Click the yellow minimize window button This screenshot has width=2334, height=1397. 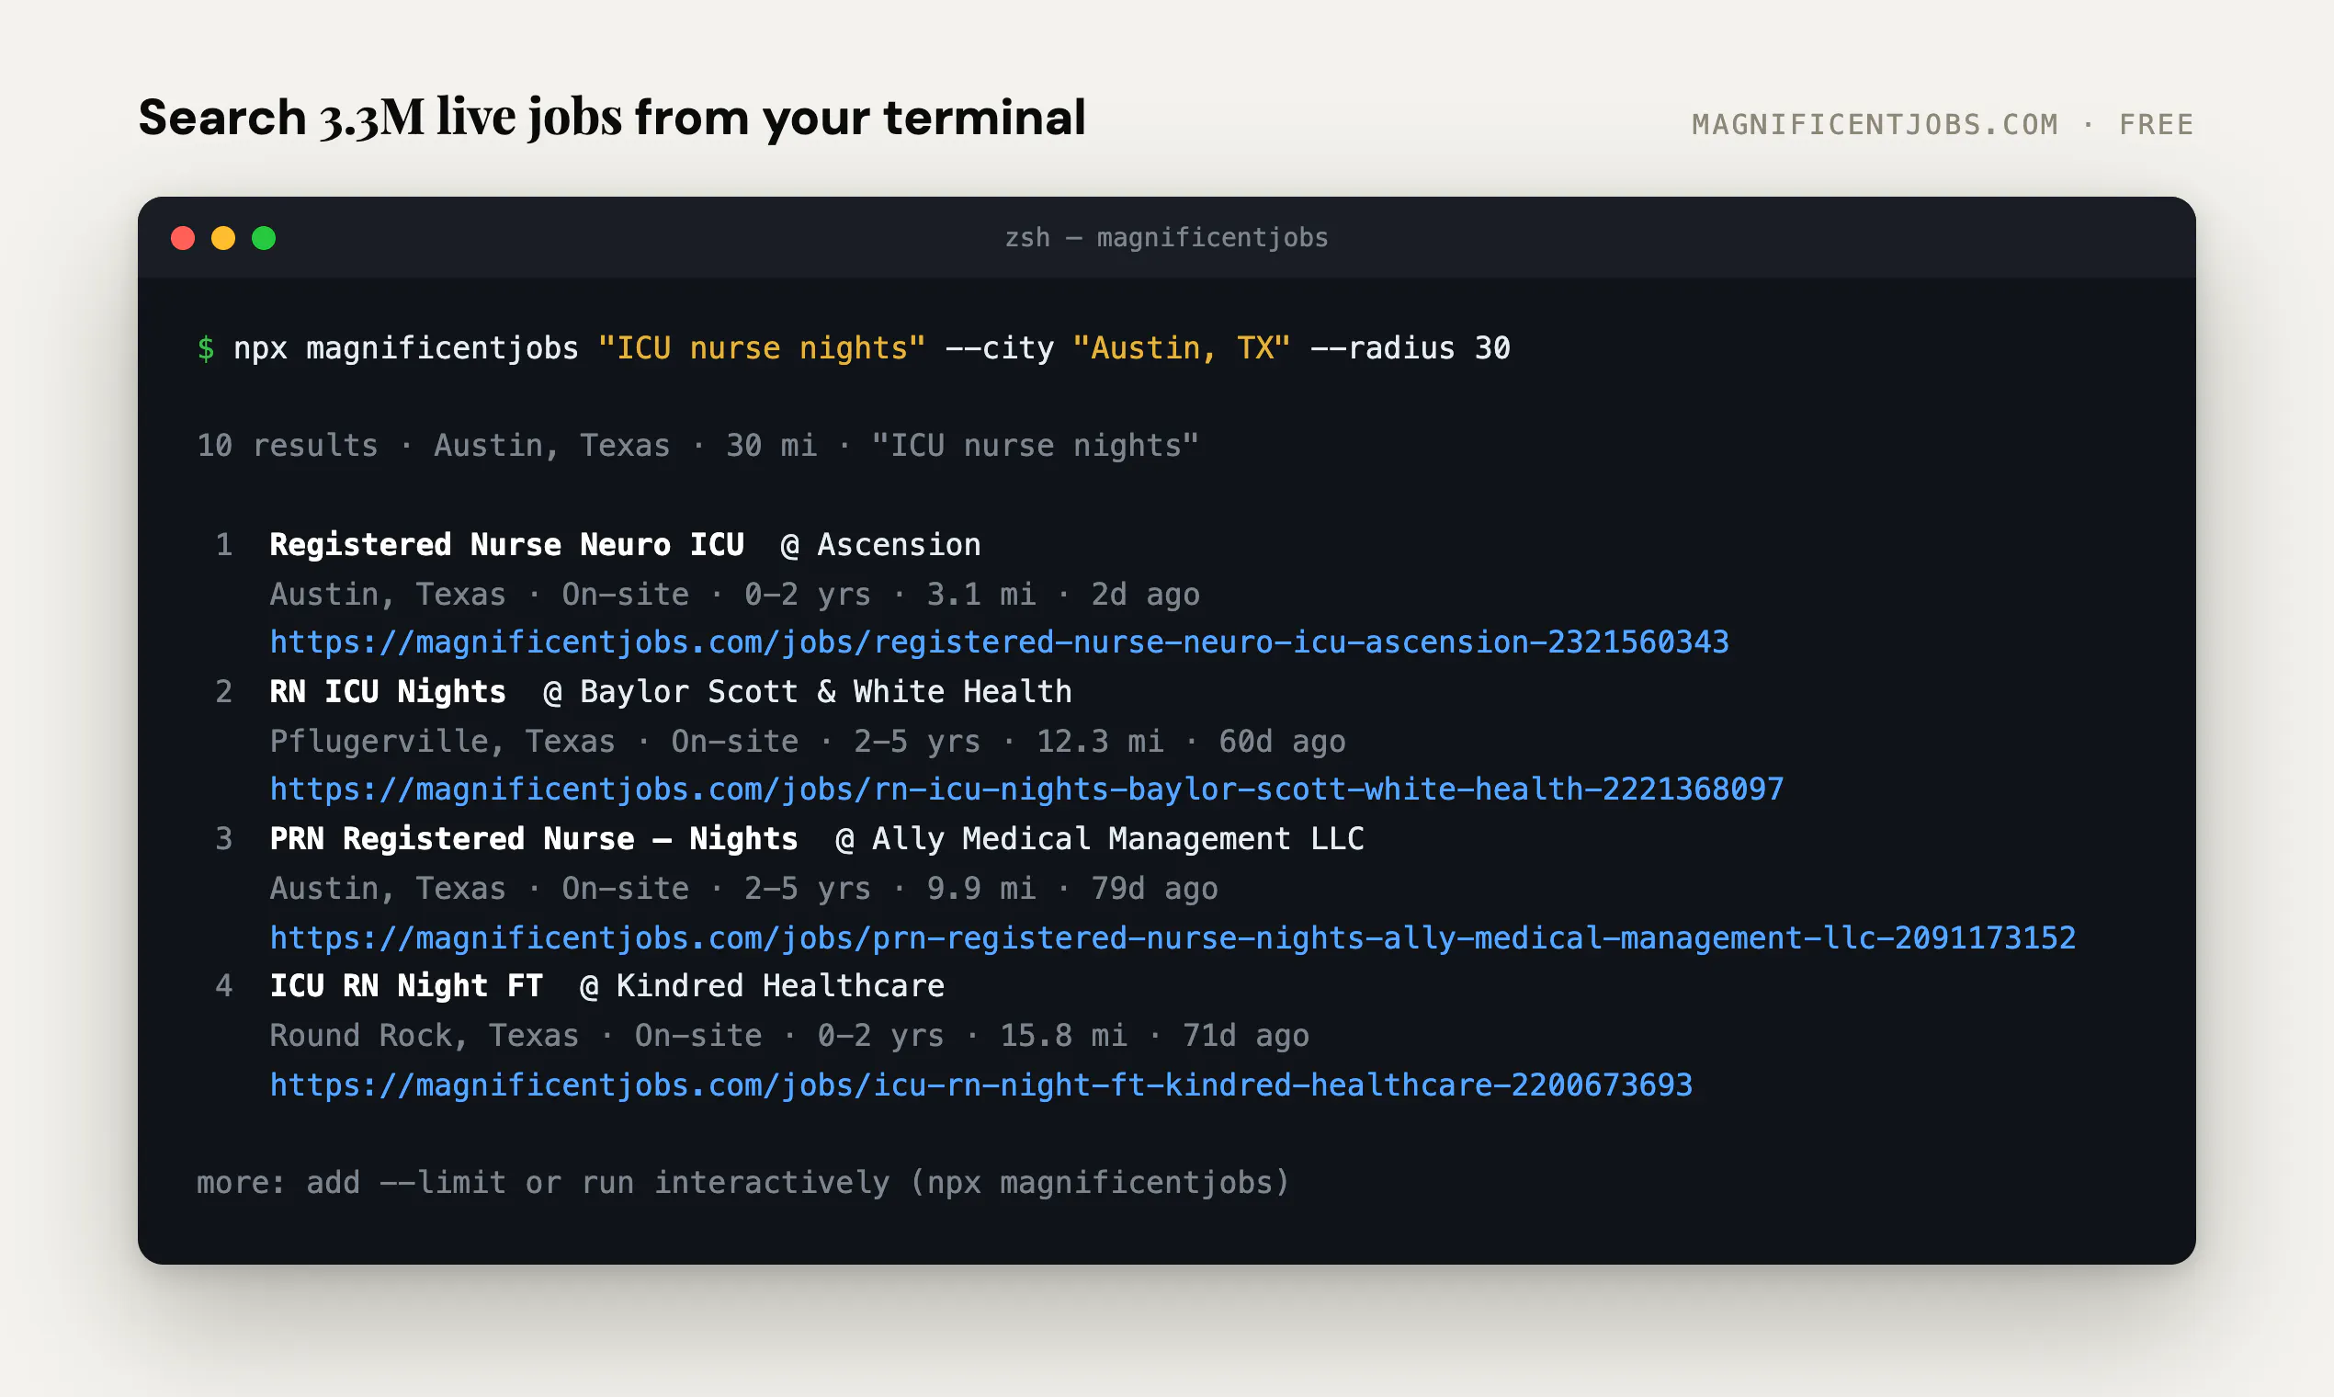[223, 238]
